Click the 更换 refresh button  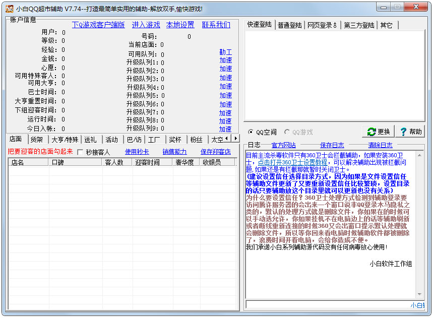pyautogui.click(x=378, y=132)
